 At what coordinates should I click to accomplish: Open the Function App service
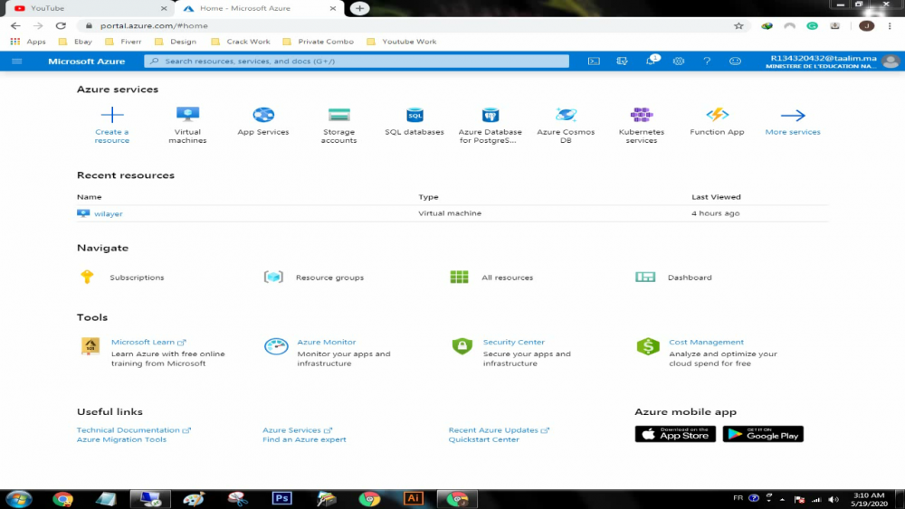pos(717,116)
